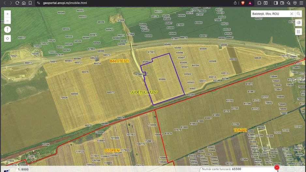Viewport: 306px width, 172px height.
Task: Click parcel label 68576
Action: pos(85,72)
